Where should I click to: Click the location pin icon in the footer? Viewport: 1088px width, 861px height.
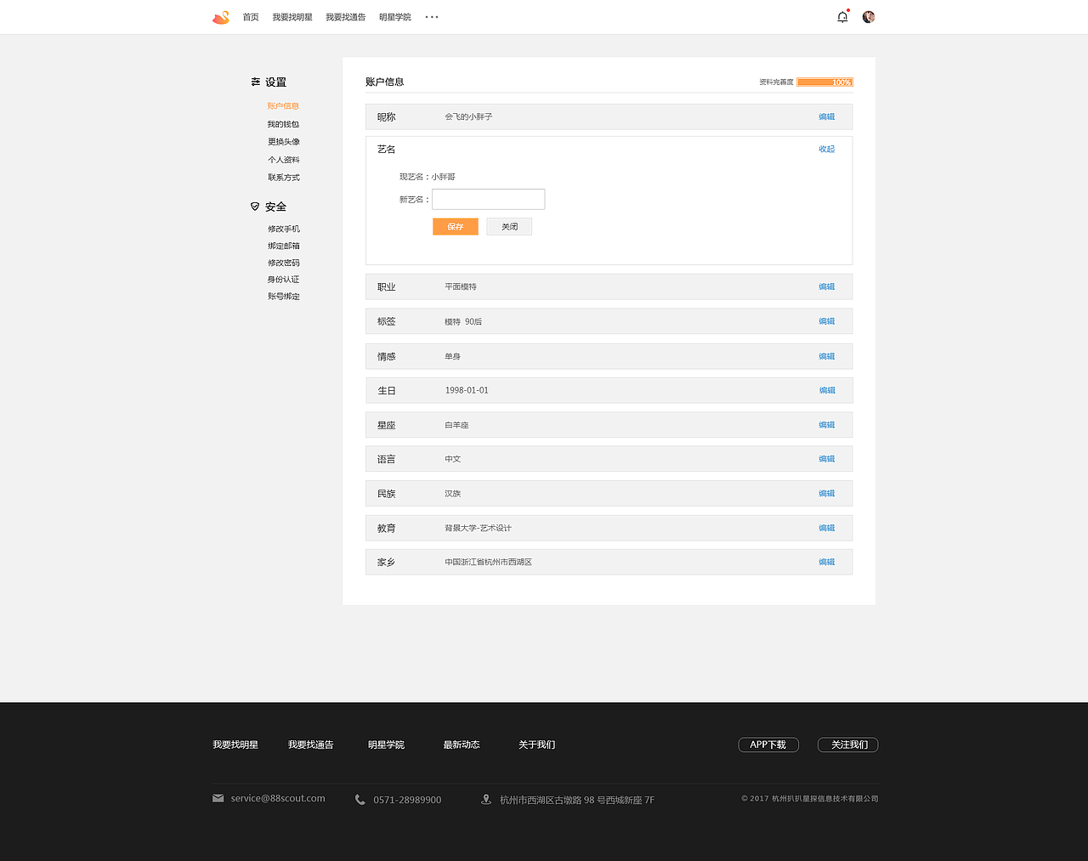tap(486, 800)
